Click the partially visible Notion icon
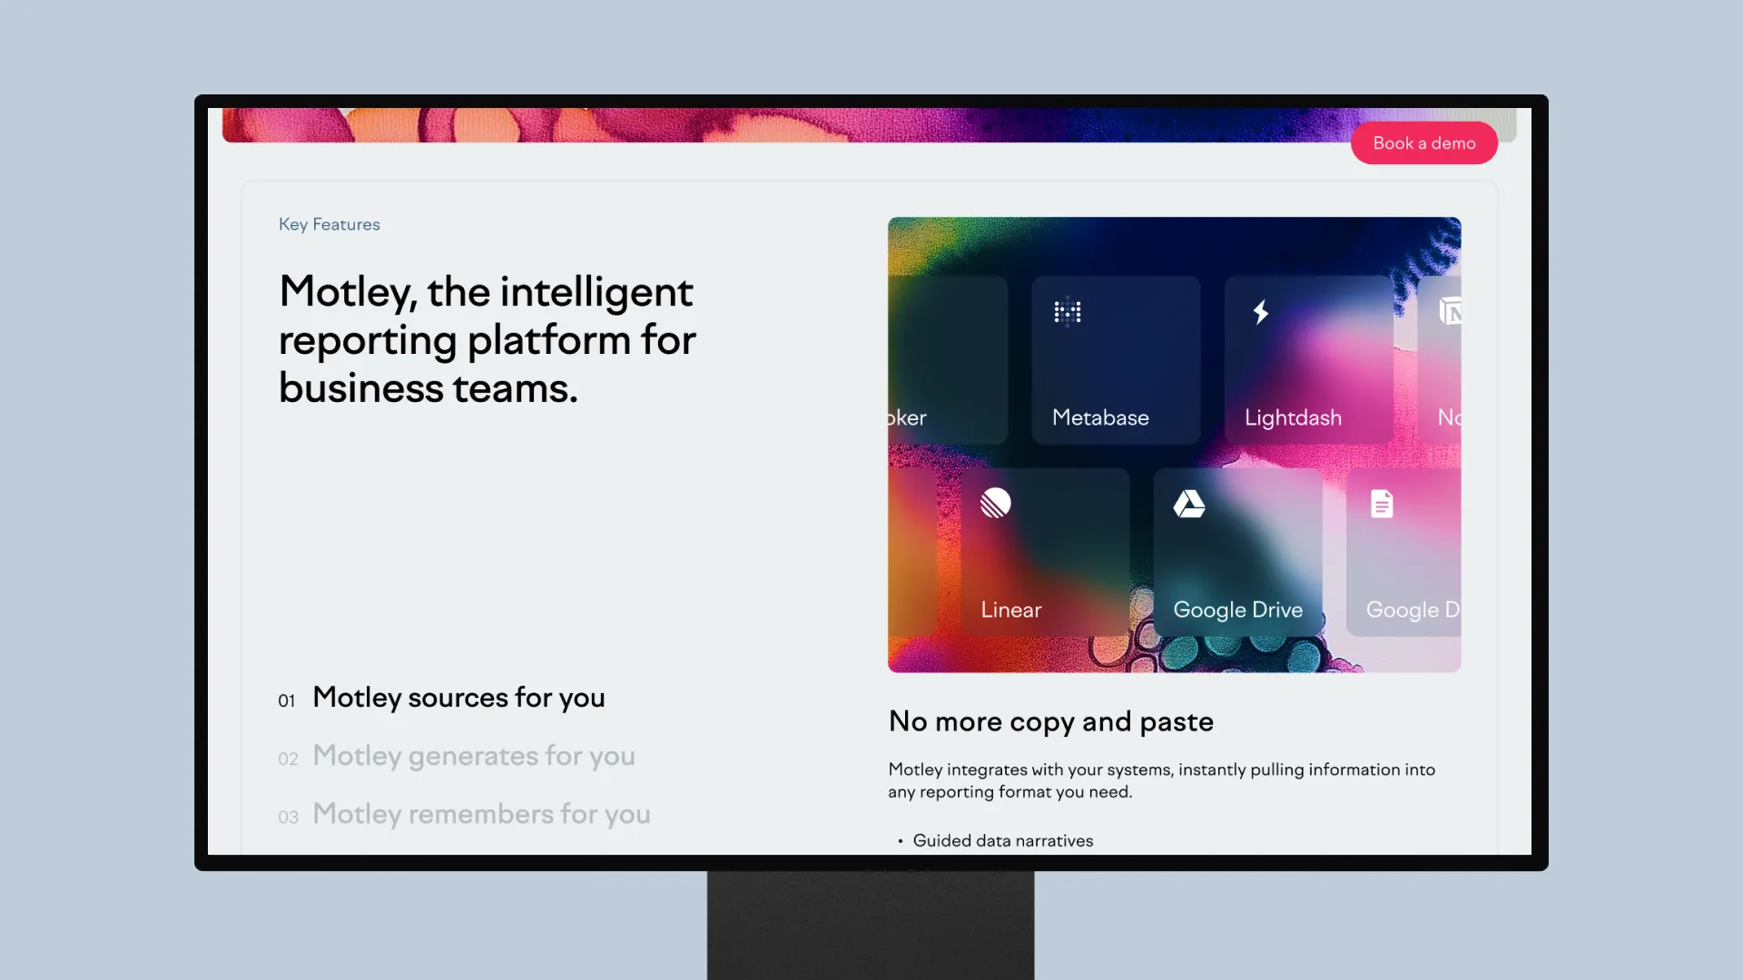The height and width of the screenshot is (980, 1743). coord(1450,312)
